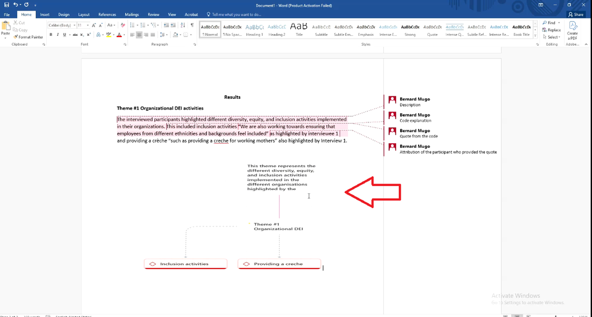Screen dimensions: 592x317
Task: Toggle Italic formatting
Action: point(58,35)
